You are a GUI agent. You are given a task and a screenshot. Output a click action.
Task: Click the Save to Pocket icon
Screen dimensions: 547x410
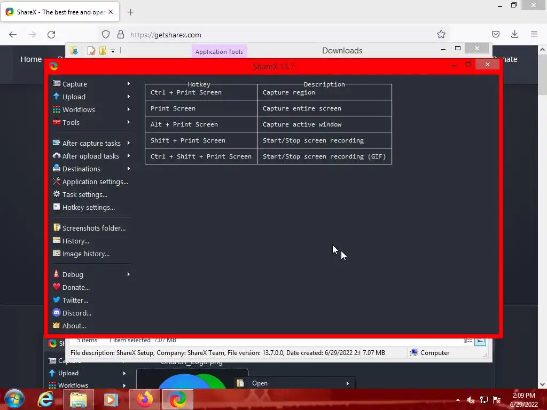[495, 34]
